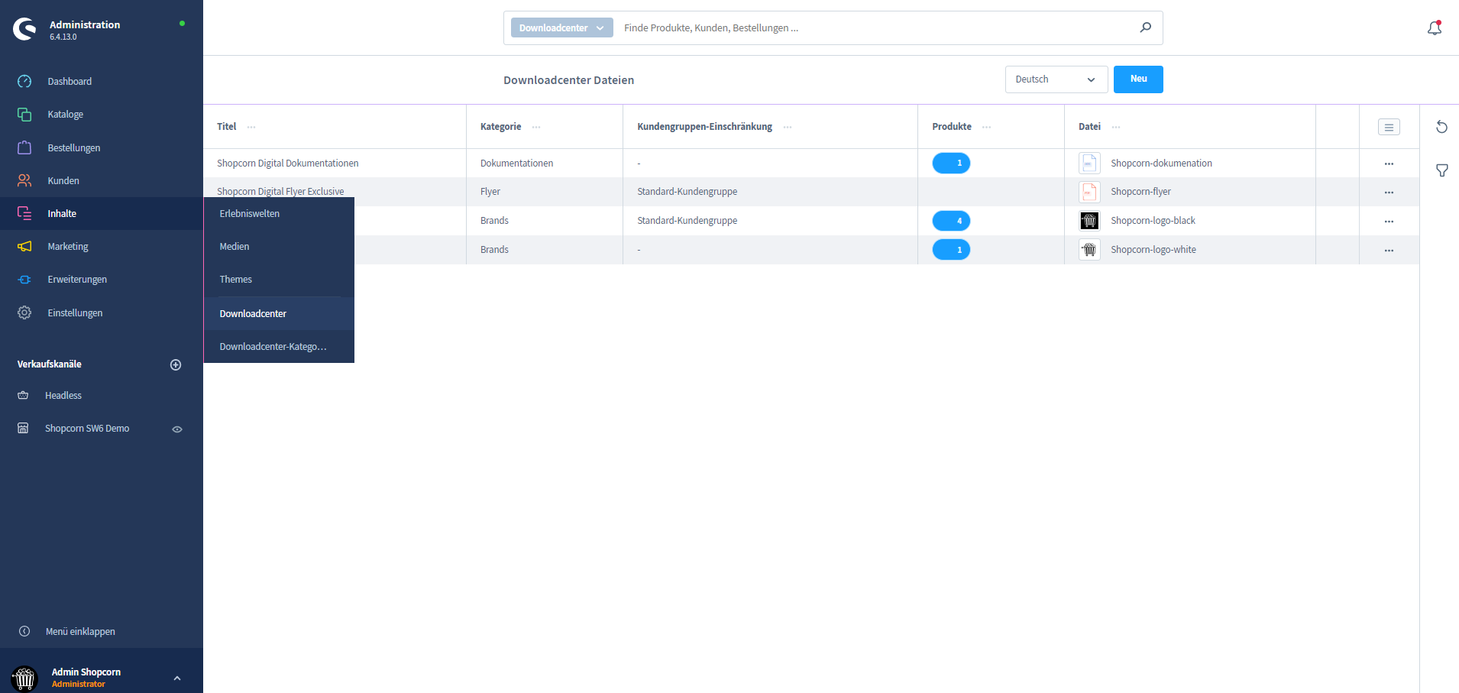Open Kategorie column options dots
1459x693 pixels.
[x=536, y=127]
